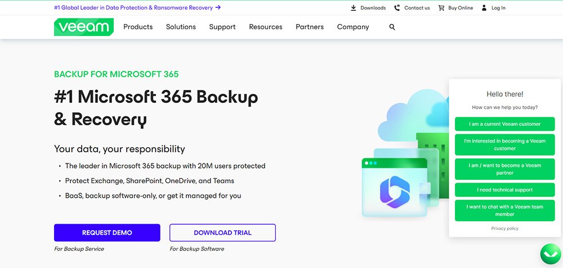Open the Buy Online link
Viewport: 563px width, 268px height.
(x=461, y=8)
